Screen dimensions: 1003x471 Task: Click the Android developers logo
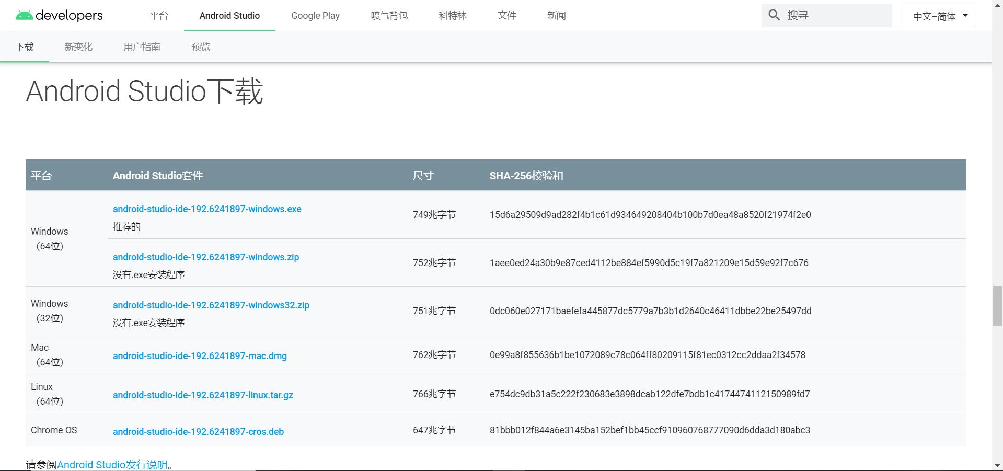click(59, 15)
